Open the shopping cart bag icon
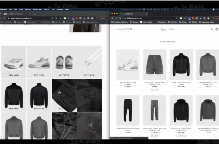This screenshot has height=144, width=219. click(x=217, y=29)
